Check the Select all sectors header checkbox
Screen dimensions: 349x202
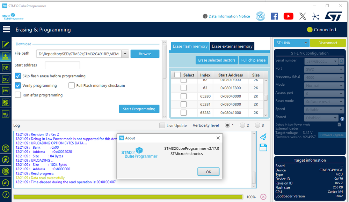(x=177, y=75)
